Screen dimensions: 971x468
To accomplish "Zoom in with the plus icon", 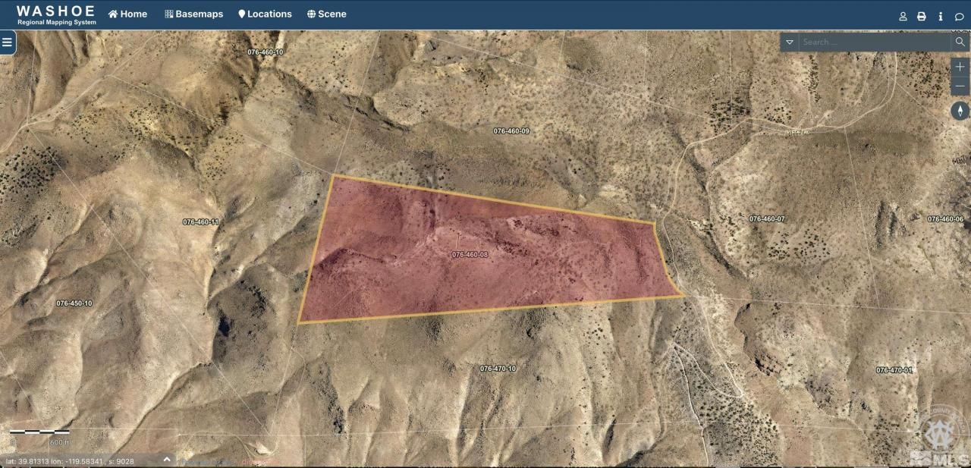I will pyautogui.click(x=959, y=66).
